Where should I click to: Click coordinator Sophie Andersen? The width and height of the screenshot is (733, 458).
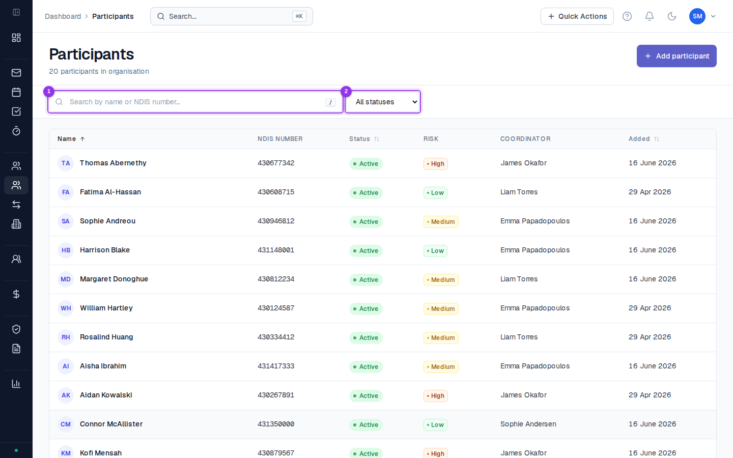click(x=528, y=424)
